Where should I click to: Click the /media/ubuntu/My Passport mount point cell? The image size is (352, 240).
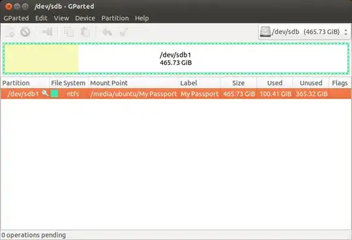coord(134,94)
